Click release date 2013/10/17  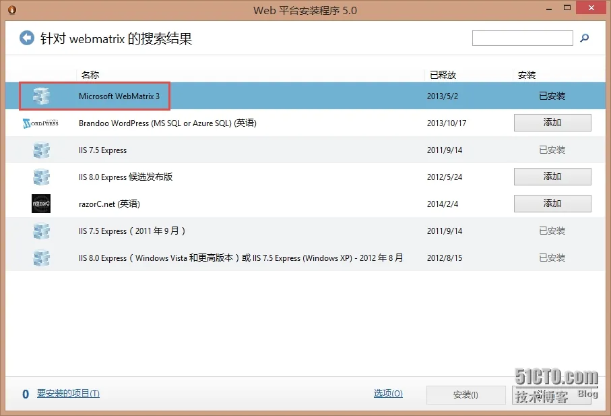[x=447, y=123]
